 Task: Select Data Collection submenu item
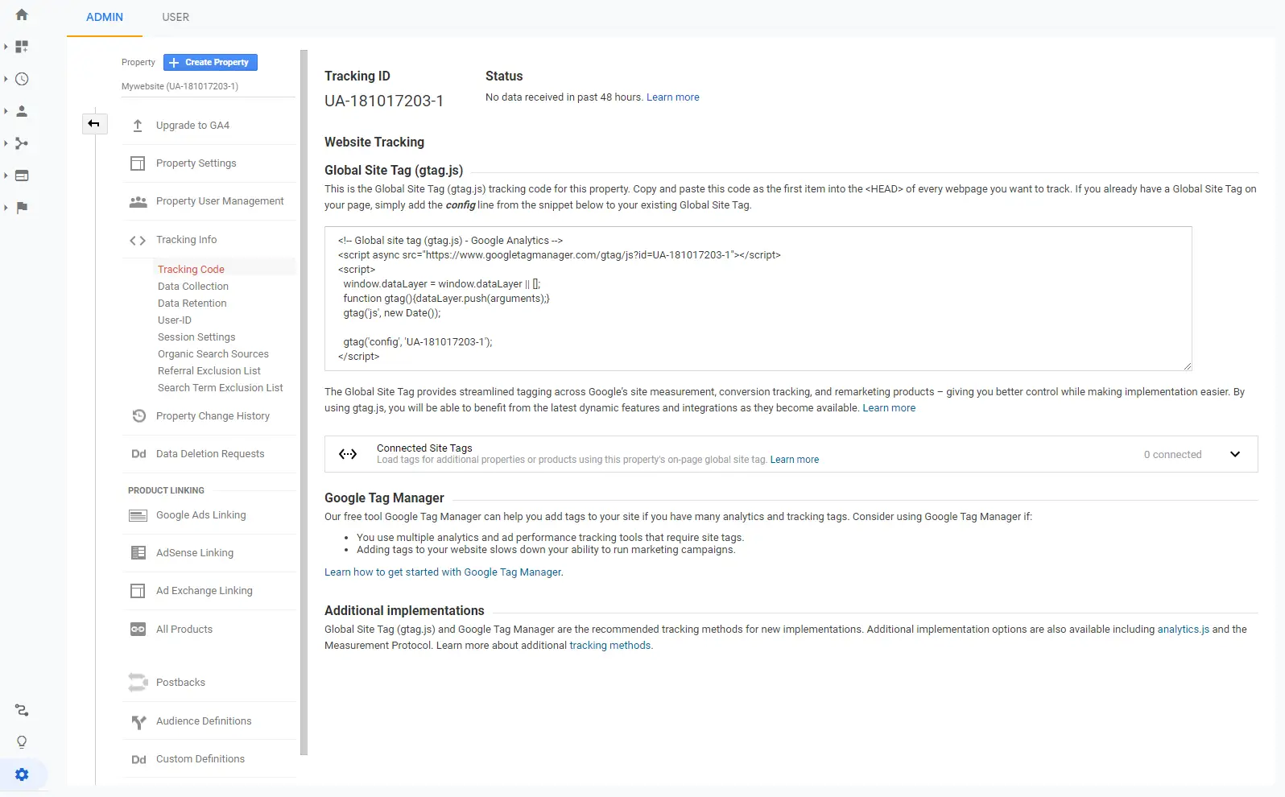[x=193, y=287]
